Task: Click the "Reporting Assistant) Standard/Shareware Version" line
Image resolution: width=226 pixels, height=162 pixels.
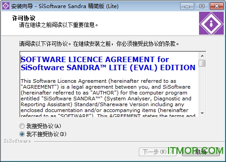Action: coord(102,104)
